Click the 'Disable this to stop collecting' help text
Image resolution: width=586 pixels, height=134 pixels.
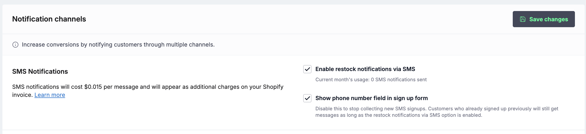click(x=437, y=109)
